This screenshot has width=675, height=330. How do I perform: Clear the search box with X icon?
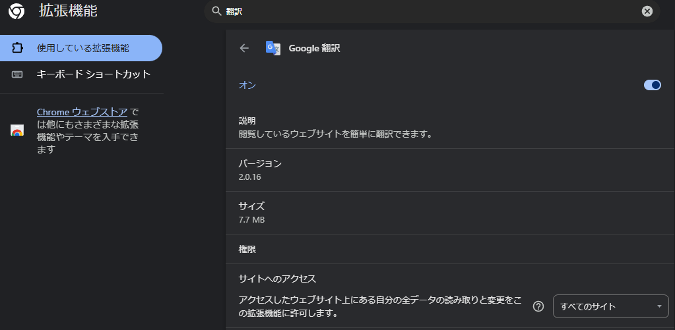[647, 11]
